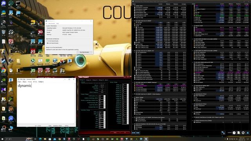The width and height of the screenshot is (251, 141).
Task: Collapse the ASUS EC section in HWiNFO right pane
Action: (x=193, y=25)
